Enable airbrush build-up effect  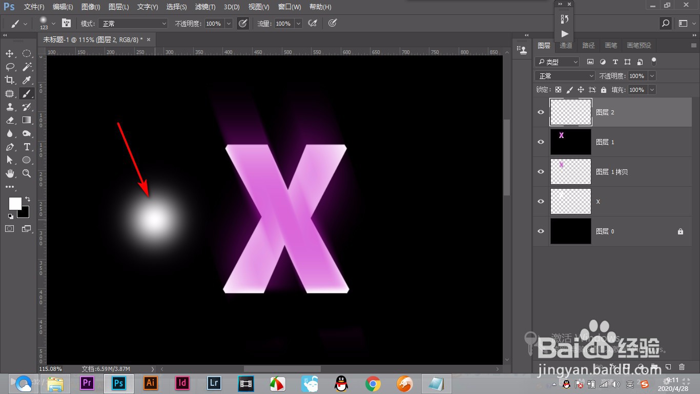point(312,23)
